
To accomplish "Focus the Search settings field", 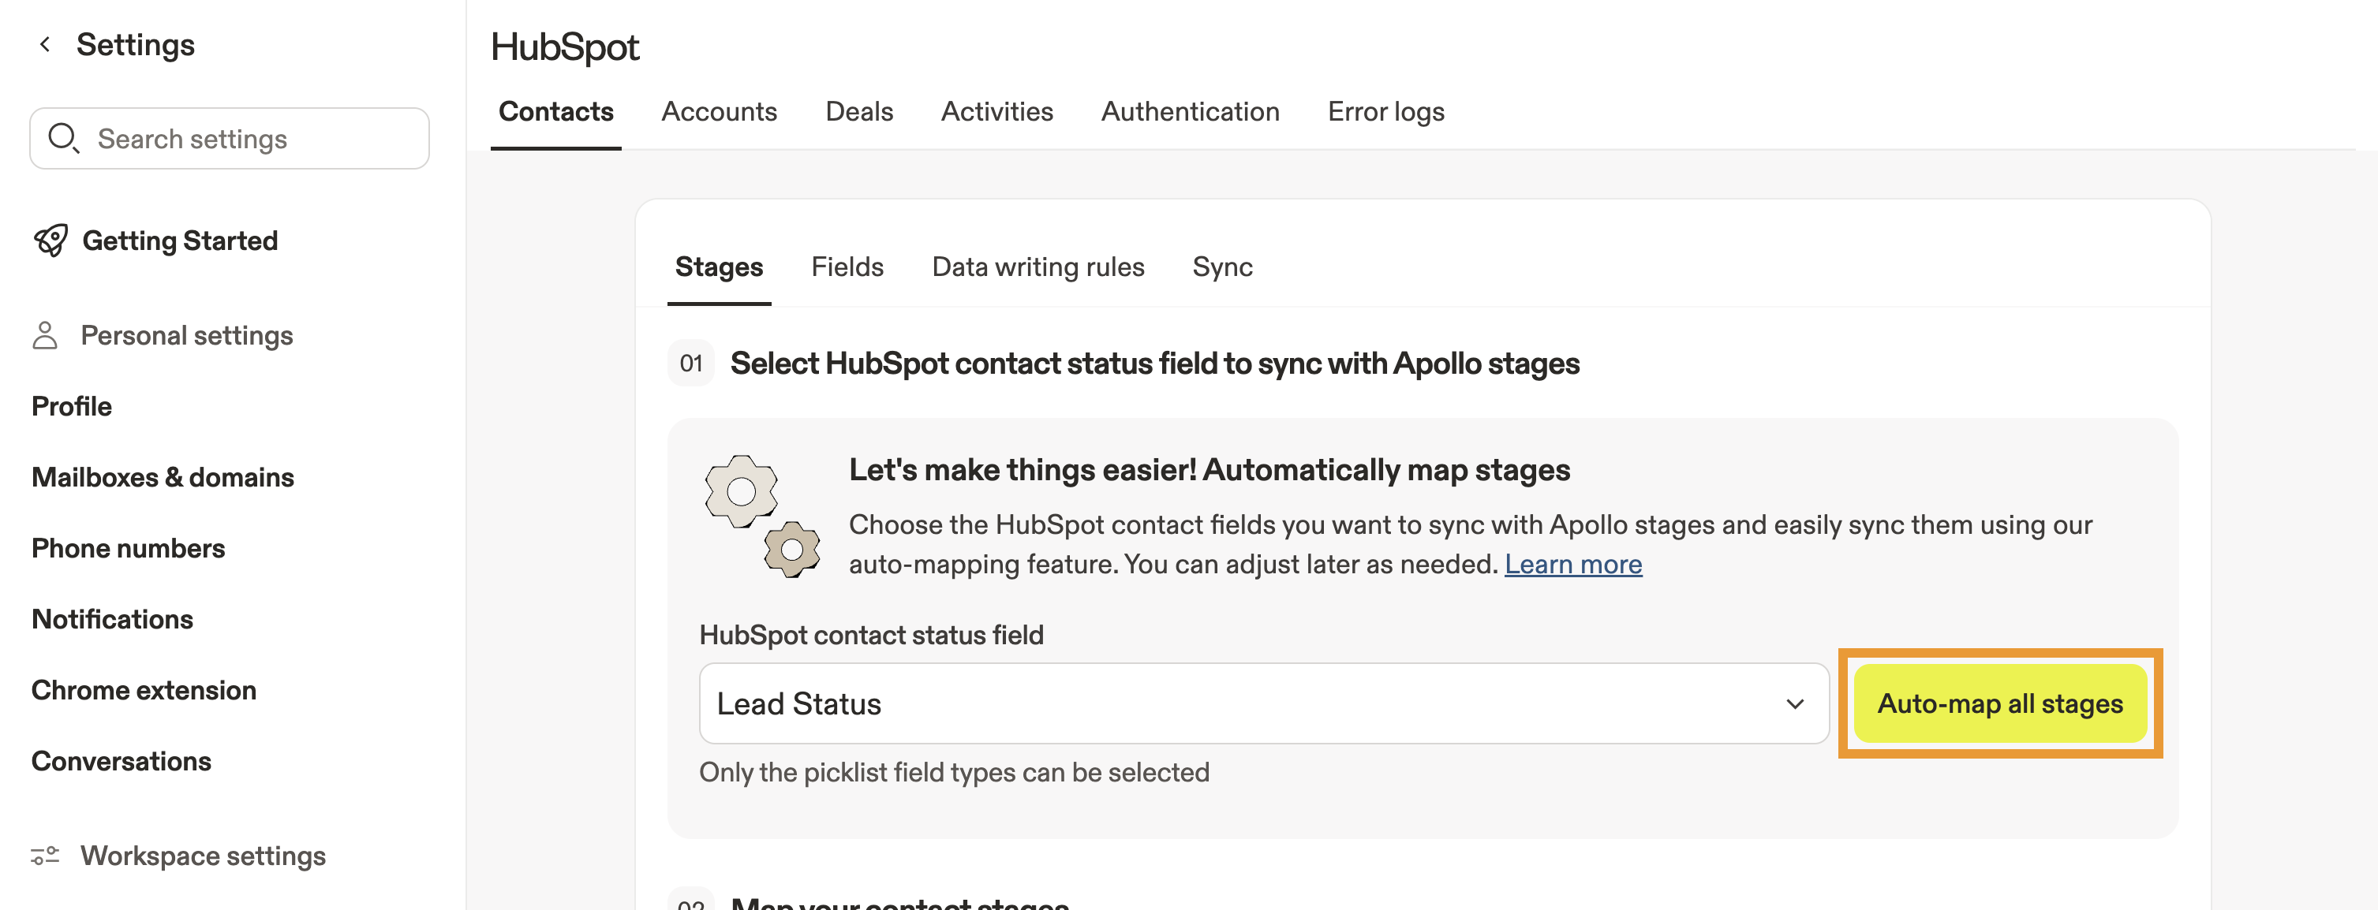I will click(249, 139).
